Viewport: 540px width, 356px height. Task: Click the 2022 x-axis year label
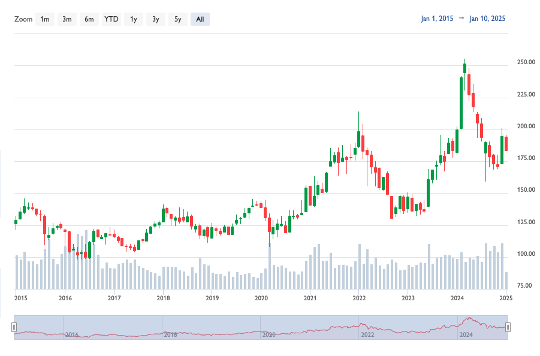click(359, 298)
